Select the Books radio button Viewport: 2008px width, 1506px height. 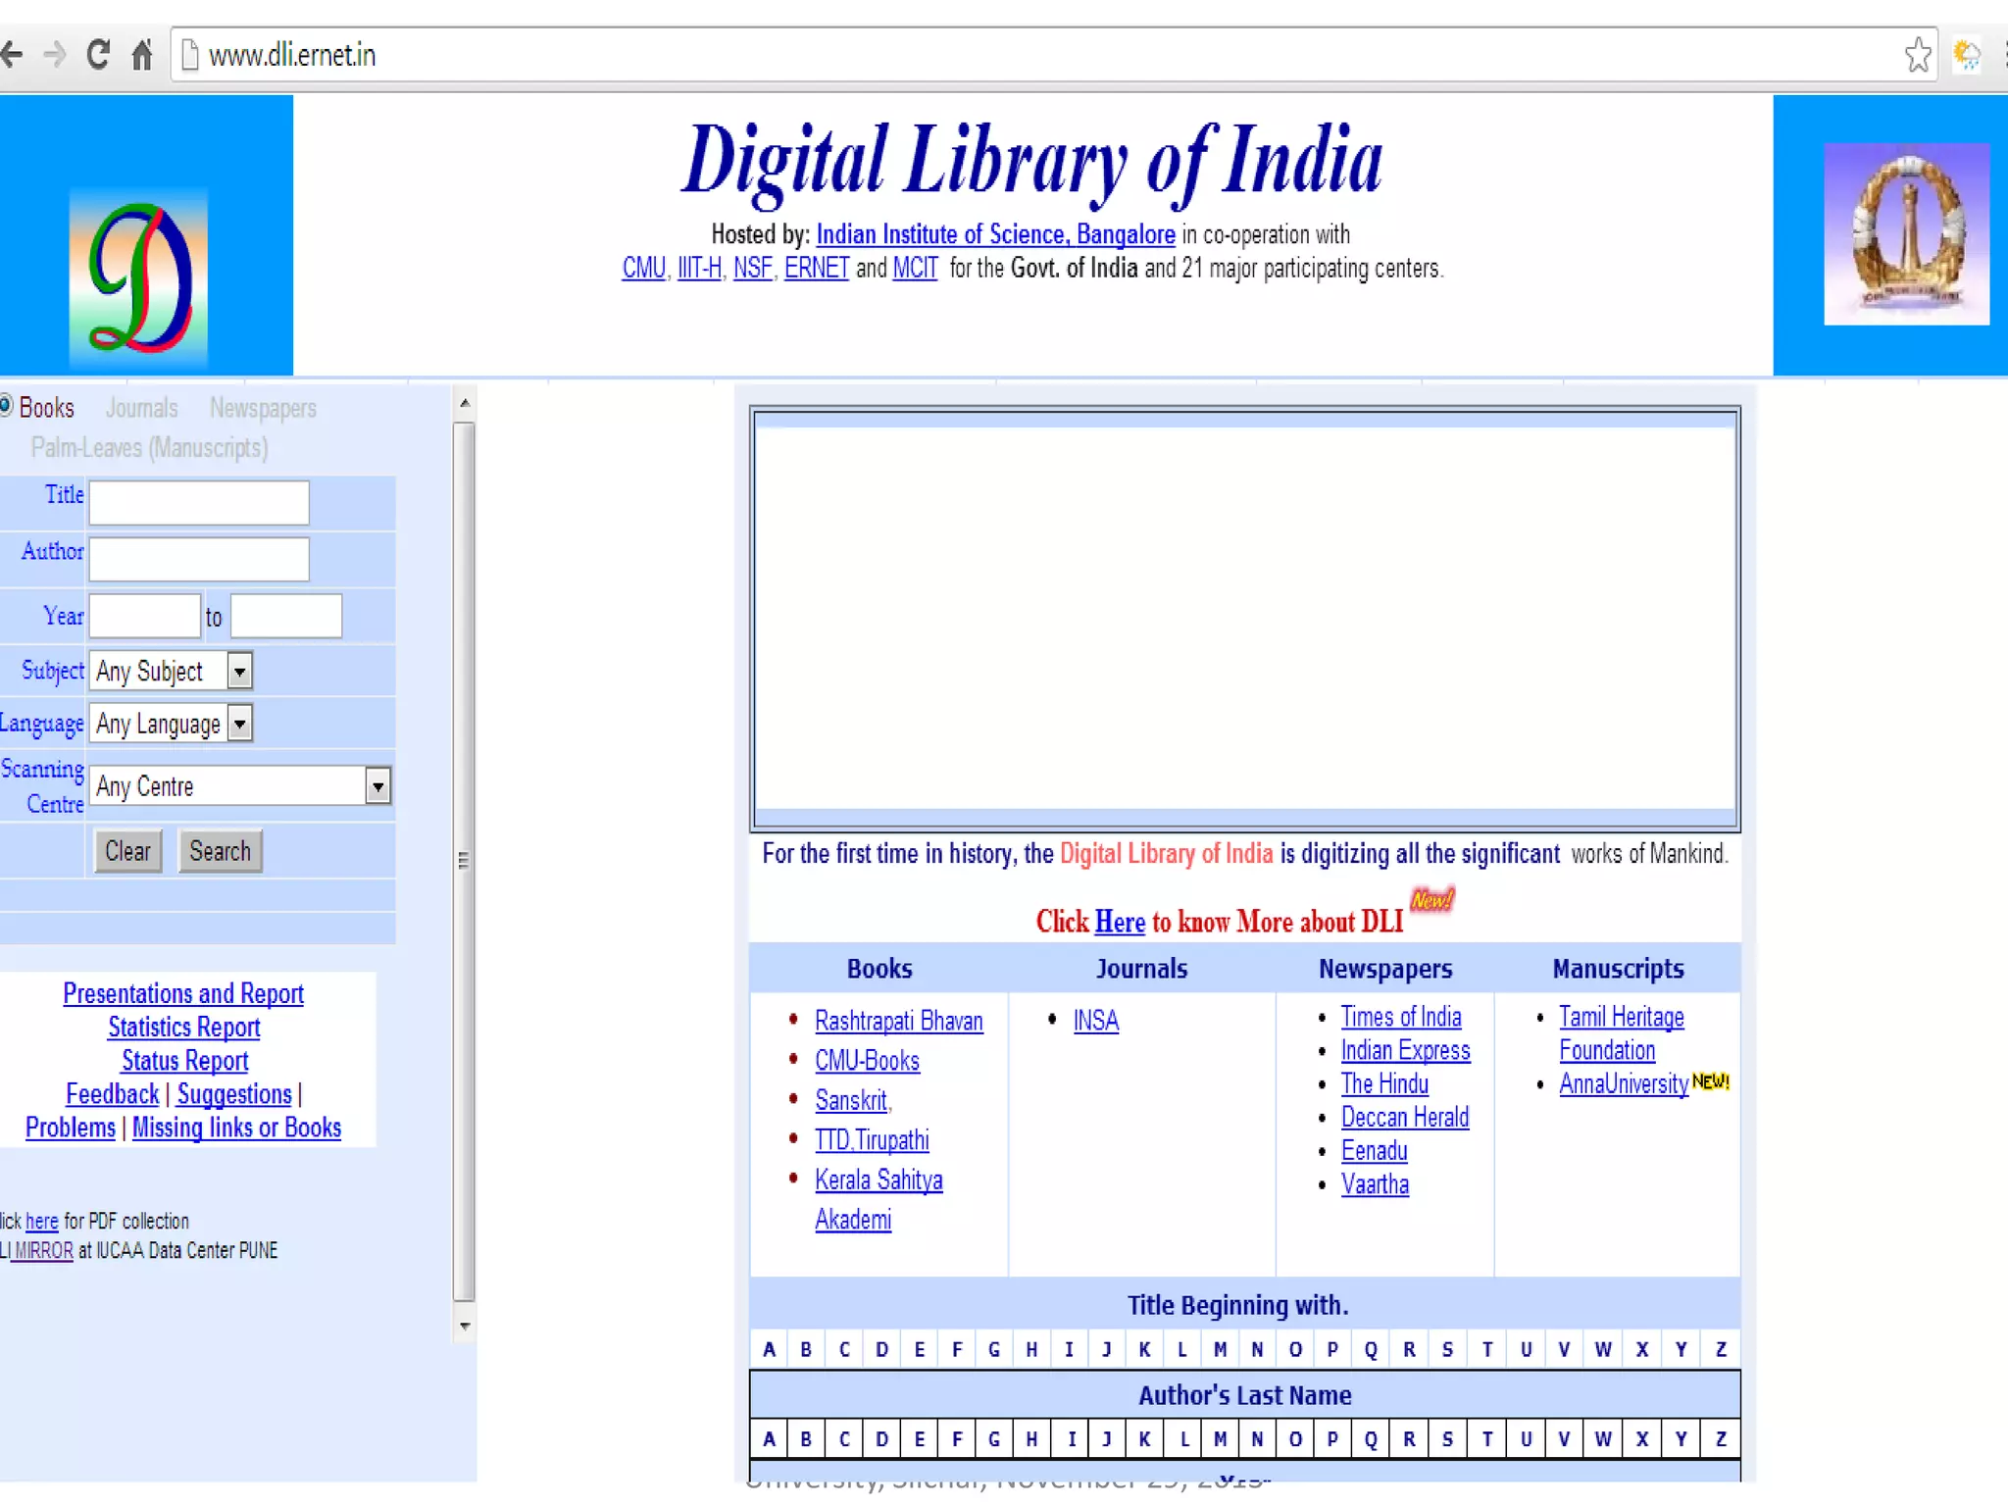[x=6, y=405]
